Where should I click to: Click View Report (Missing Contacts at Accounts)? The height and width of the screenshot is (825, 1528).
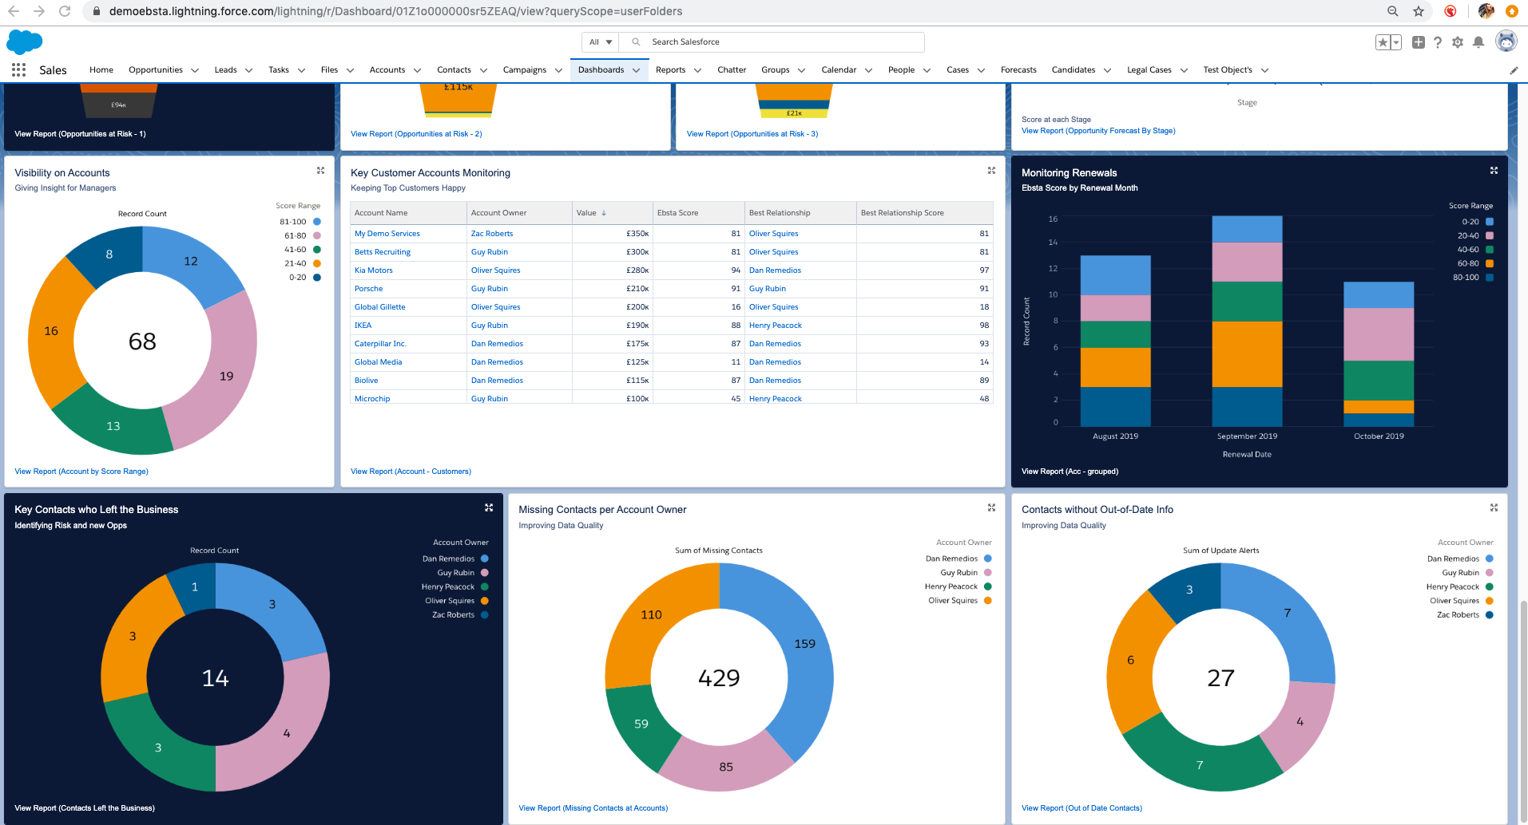[593, 808]
